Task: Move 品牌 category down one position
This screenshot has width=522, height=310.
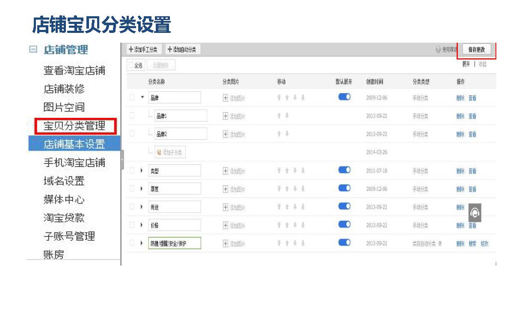Action: pyautogui.click(x=295, y=97)
